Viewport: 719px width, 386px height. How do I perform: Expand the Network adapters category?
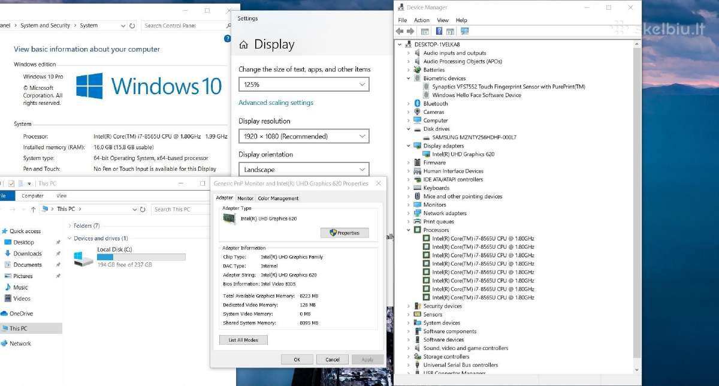click(409, 213)
